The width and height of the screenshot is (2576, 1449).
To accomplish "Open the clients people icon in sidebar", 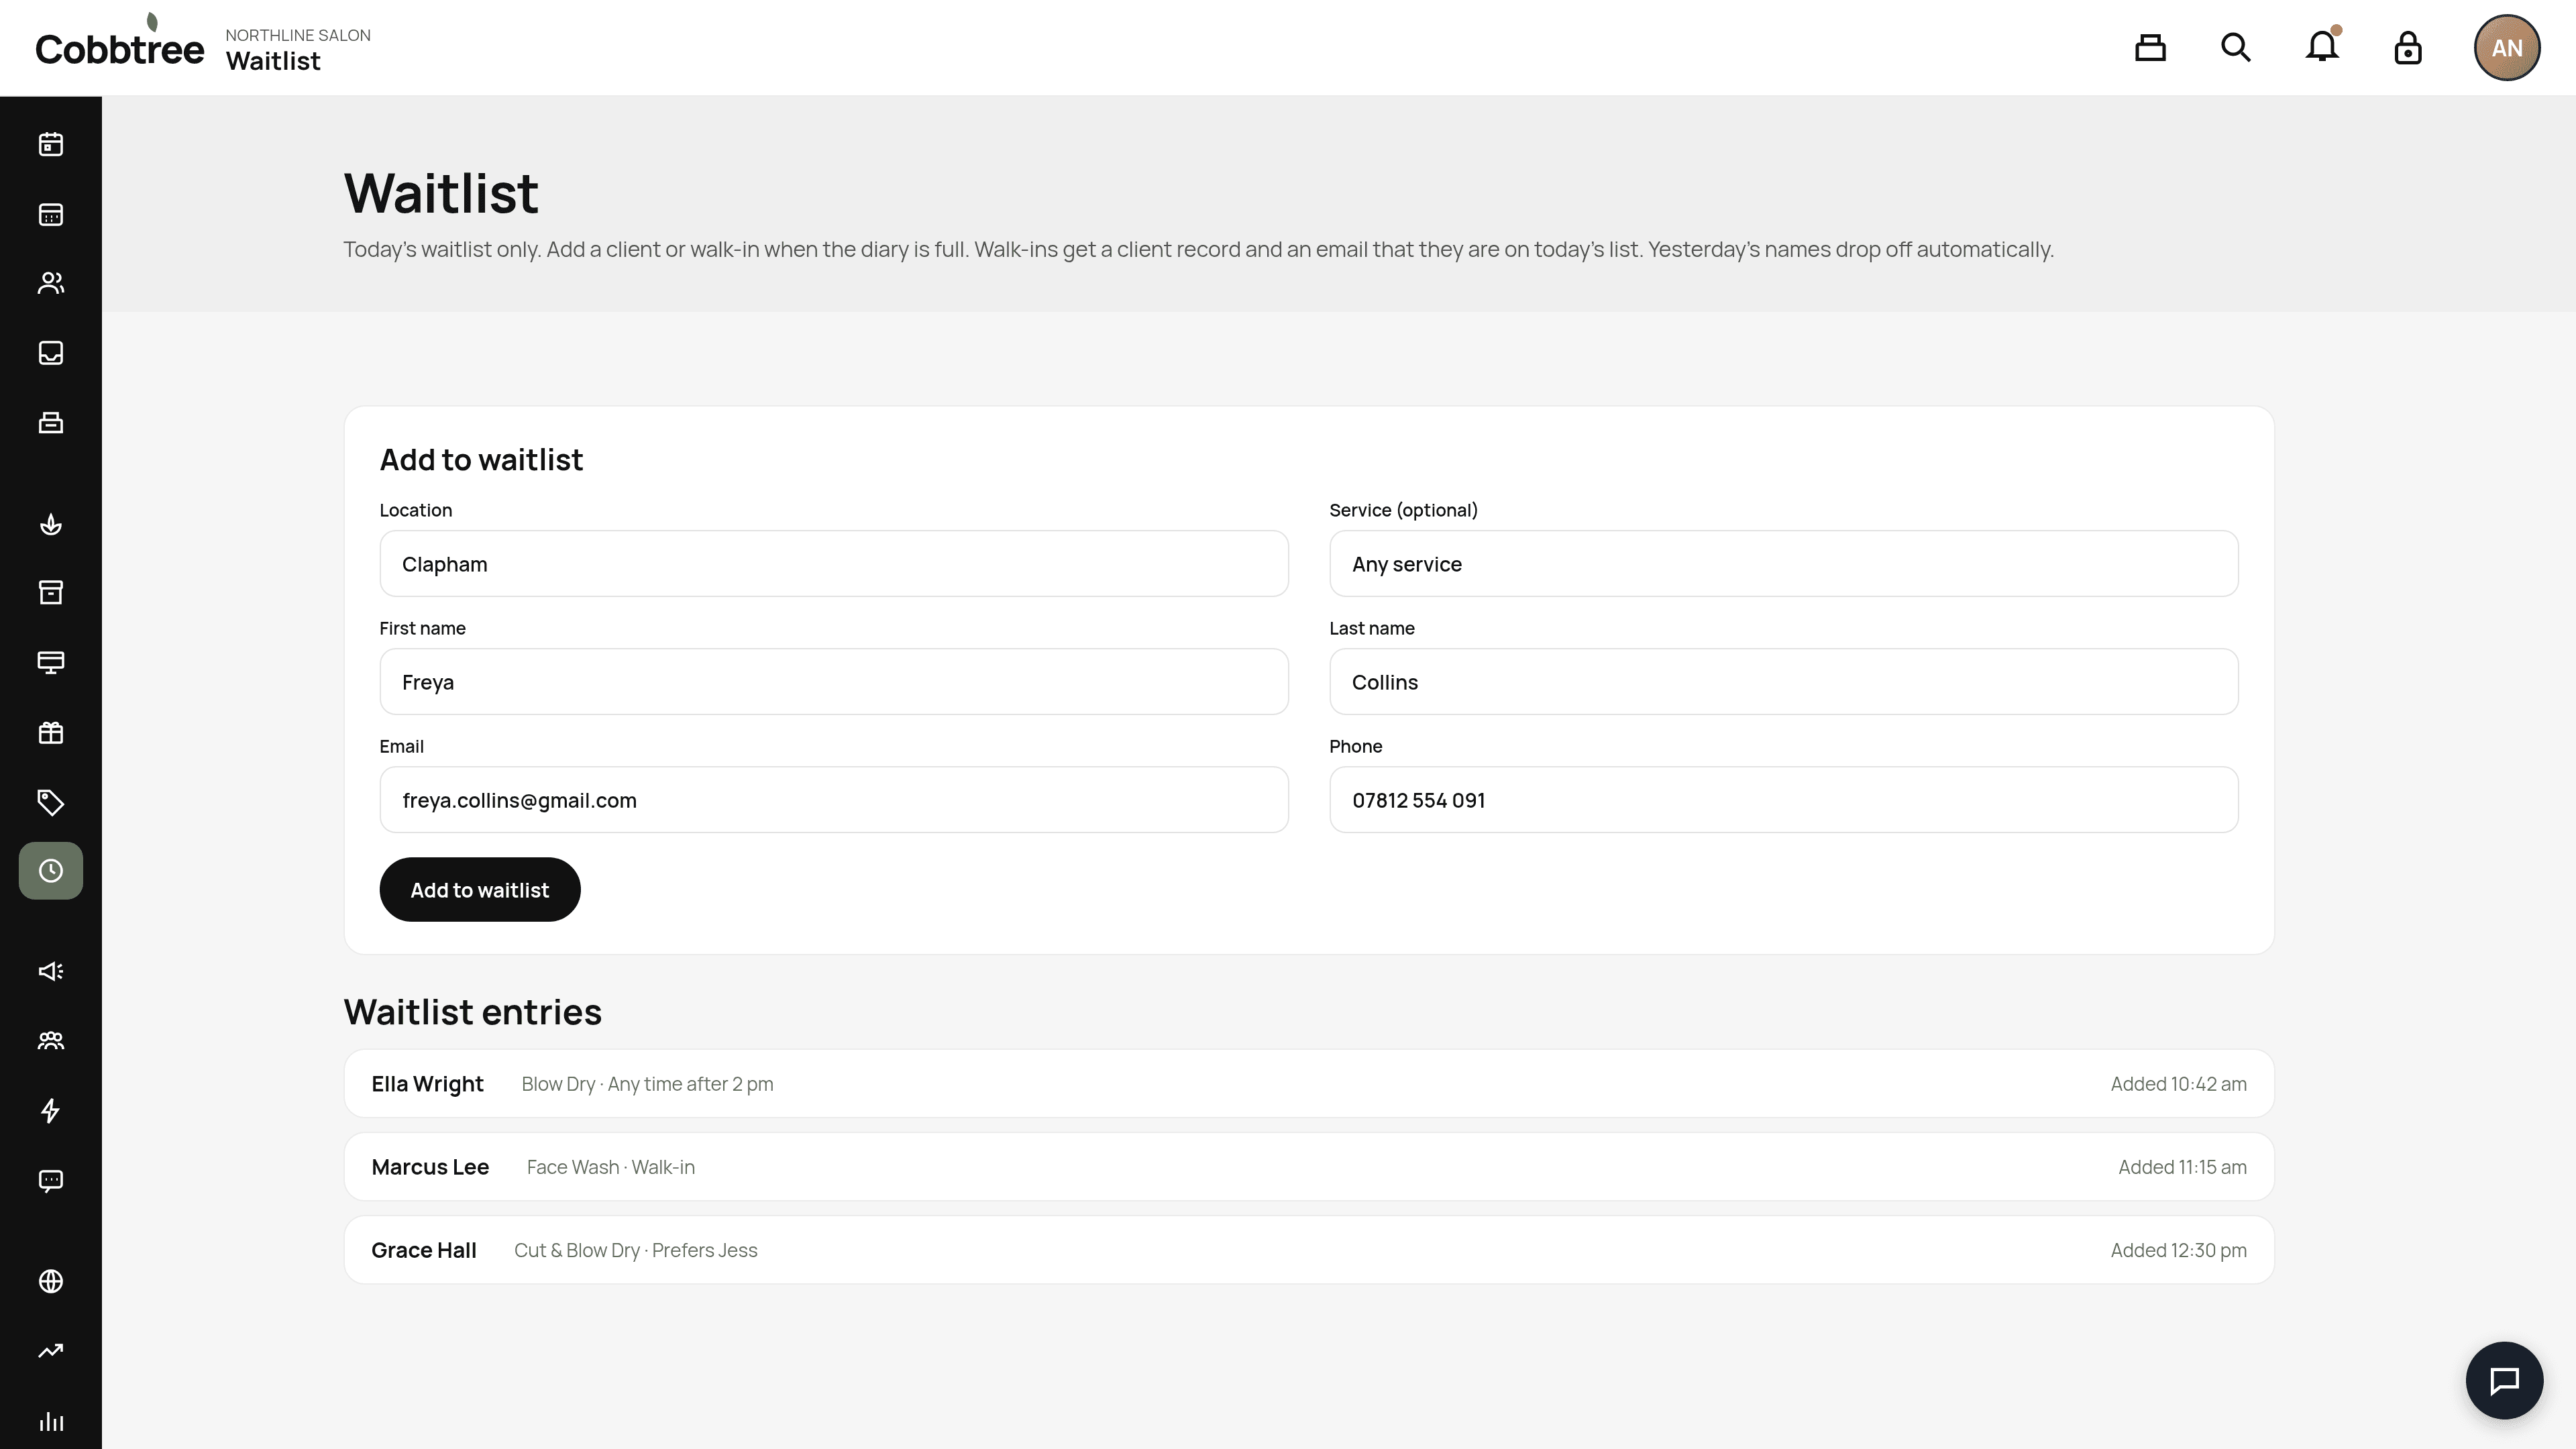I will click(x=51, y=284).
